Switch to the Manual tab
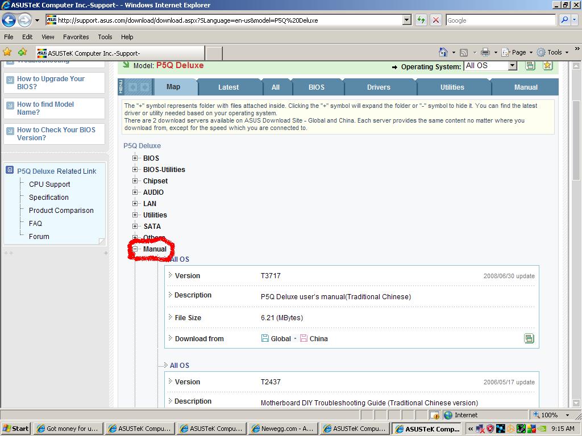 pos(526,87)
